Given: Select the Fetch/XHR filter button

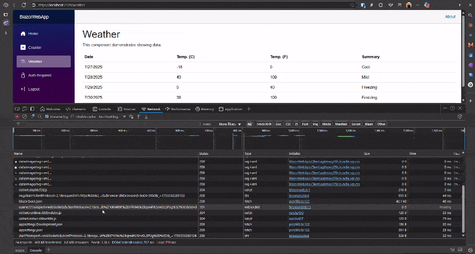Looking at the screenshot, I should (x=264, y=124).
